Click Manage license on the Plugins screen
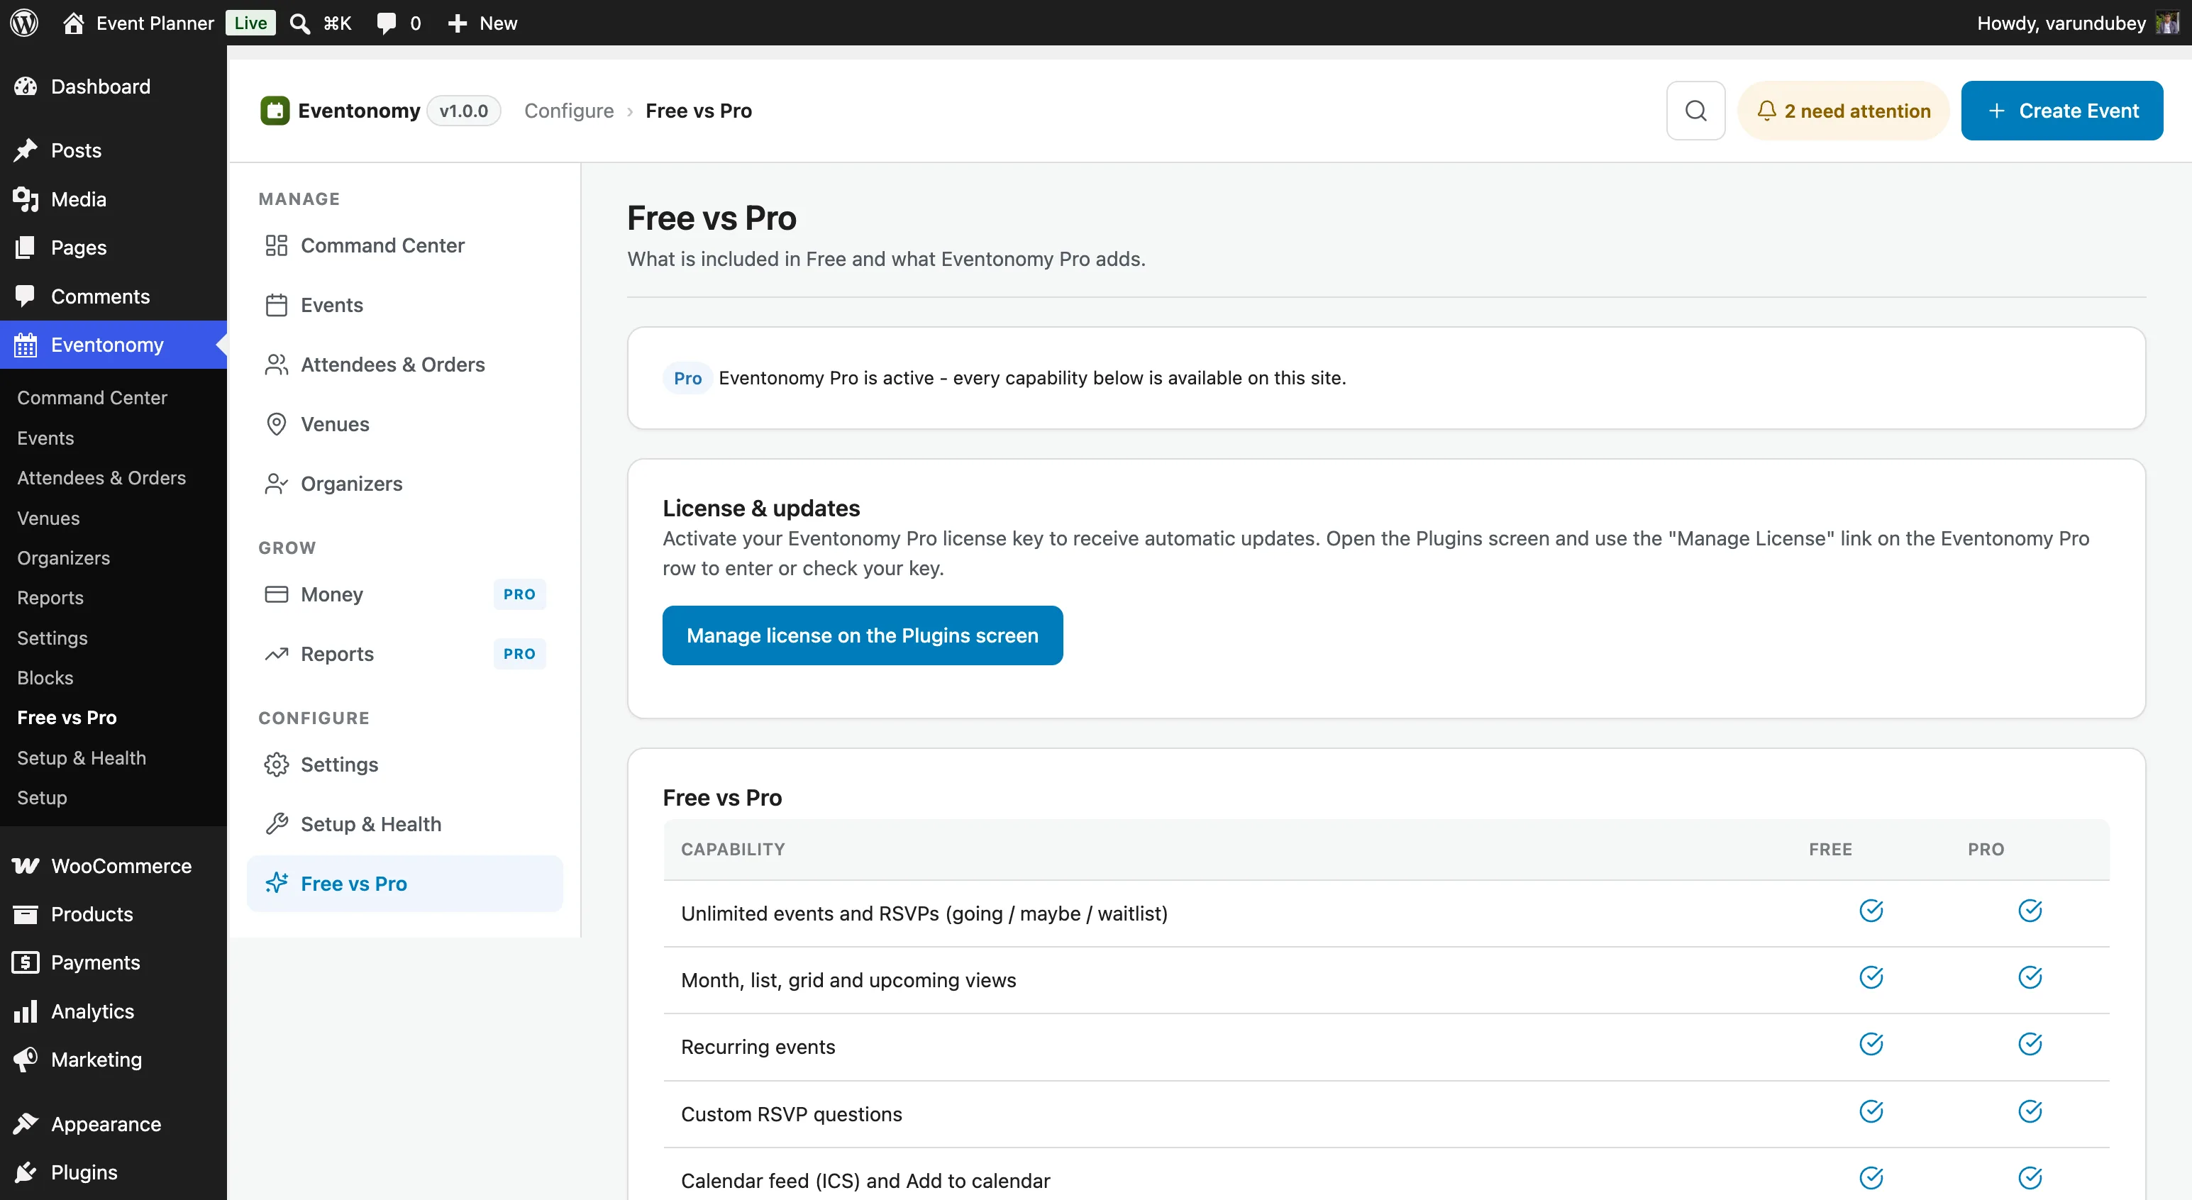This screenshot has width=2192, height=1200. point(862,635)
